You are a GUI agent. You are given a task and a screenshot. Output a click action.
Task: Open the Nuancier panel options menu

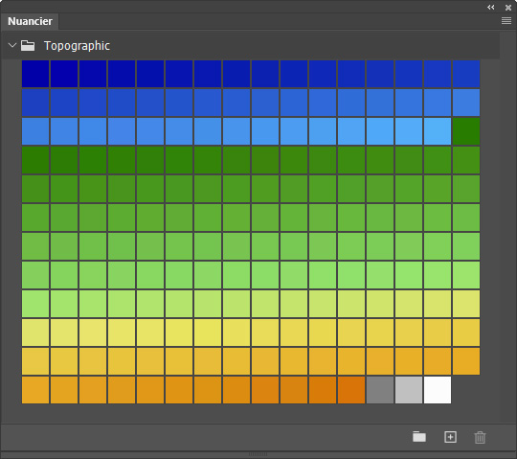point(506,21)
